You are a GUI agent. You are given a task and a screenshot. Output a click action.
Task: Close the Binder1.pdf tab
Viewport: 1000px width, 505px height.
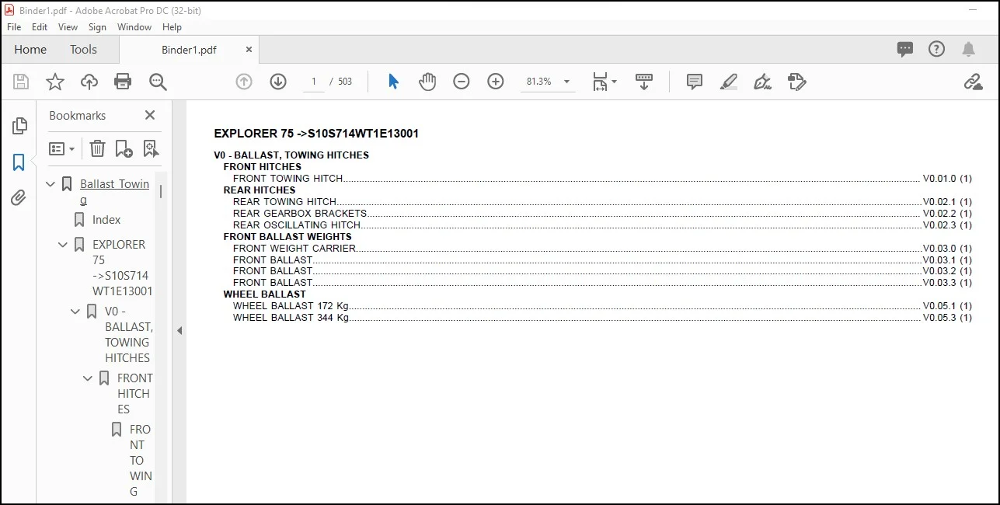click(x=249, y=49)
